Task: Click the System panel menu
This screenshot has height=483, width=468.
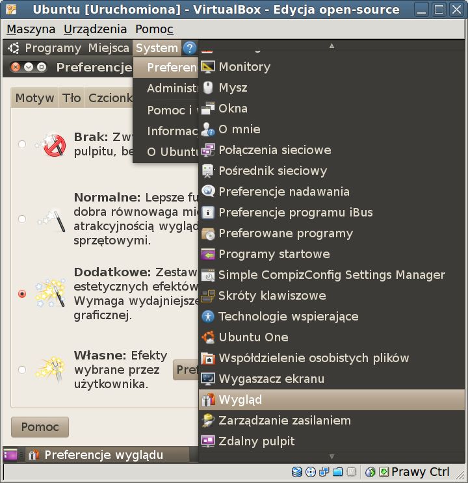Action: pos(157,48)
